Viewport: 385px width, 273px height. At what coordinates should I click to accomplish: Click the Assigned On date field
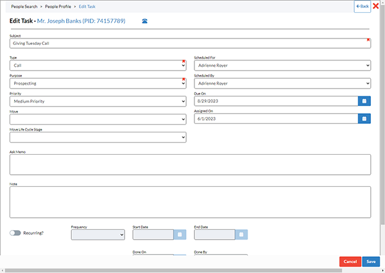pyautogui.click(x=276, y=119)
